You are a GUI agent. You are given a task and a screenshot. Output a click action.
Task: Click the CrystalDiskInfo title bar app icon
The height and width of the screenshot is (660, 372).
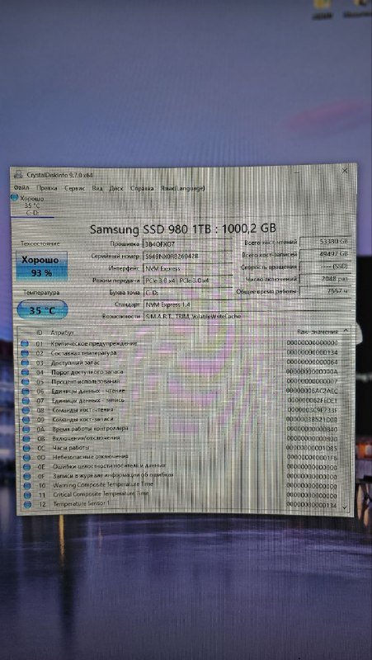17,174
